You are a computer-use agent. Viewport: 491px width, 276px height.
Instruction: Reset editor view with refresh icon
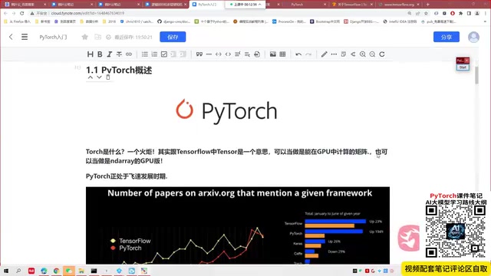382,54
